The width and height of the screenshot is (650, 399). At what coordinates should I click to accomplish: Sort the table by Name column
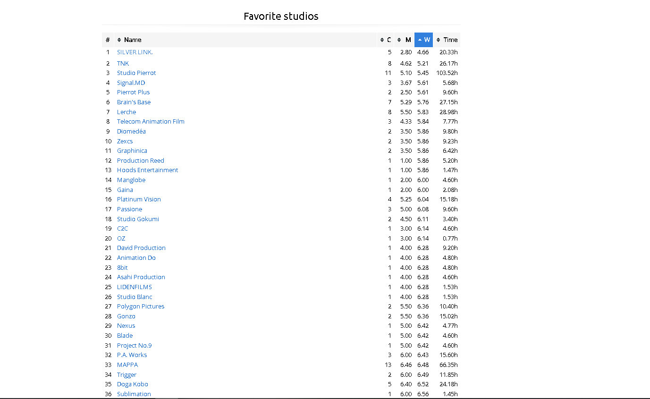click(132, 40)
